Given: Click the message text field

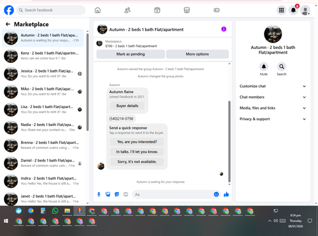Looking at the screenshot, I should pyautogui.click(x=173, y=194).
